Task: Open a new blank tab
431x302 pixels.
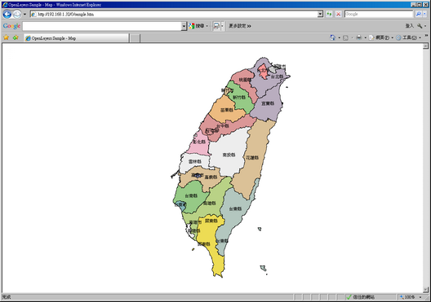Action: [x=135, y=38]
